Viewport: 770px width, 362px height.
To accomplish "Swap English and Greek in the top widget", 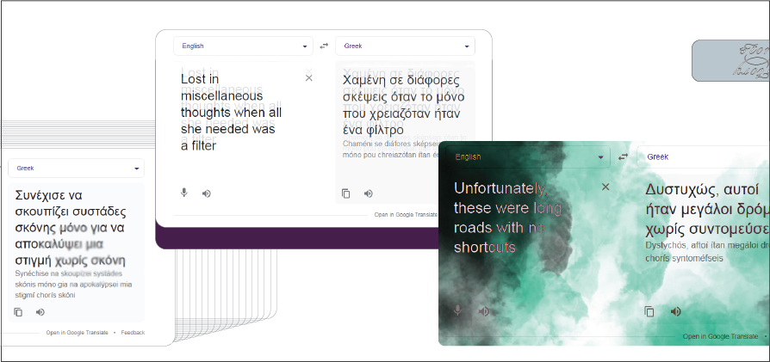I will (324, 46).
